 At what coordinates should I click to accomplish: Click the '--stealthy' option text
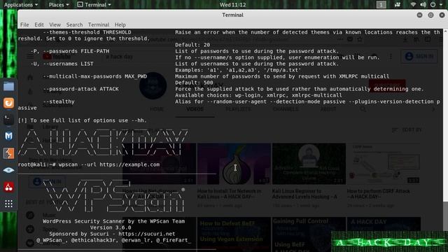(x=59, y=101)
